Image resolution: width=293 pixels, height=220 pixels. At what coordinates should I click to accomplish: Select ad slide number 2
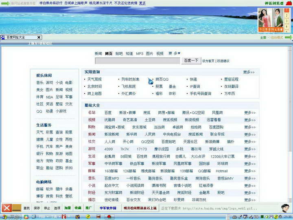click(x=286, y=15)
